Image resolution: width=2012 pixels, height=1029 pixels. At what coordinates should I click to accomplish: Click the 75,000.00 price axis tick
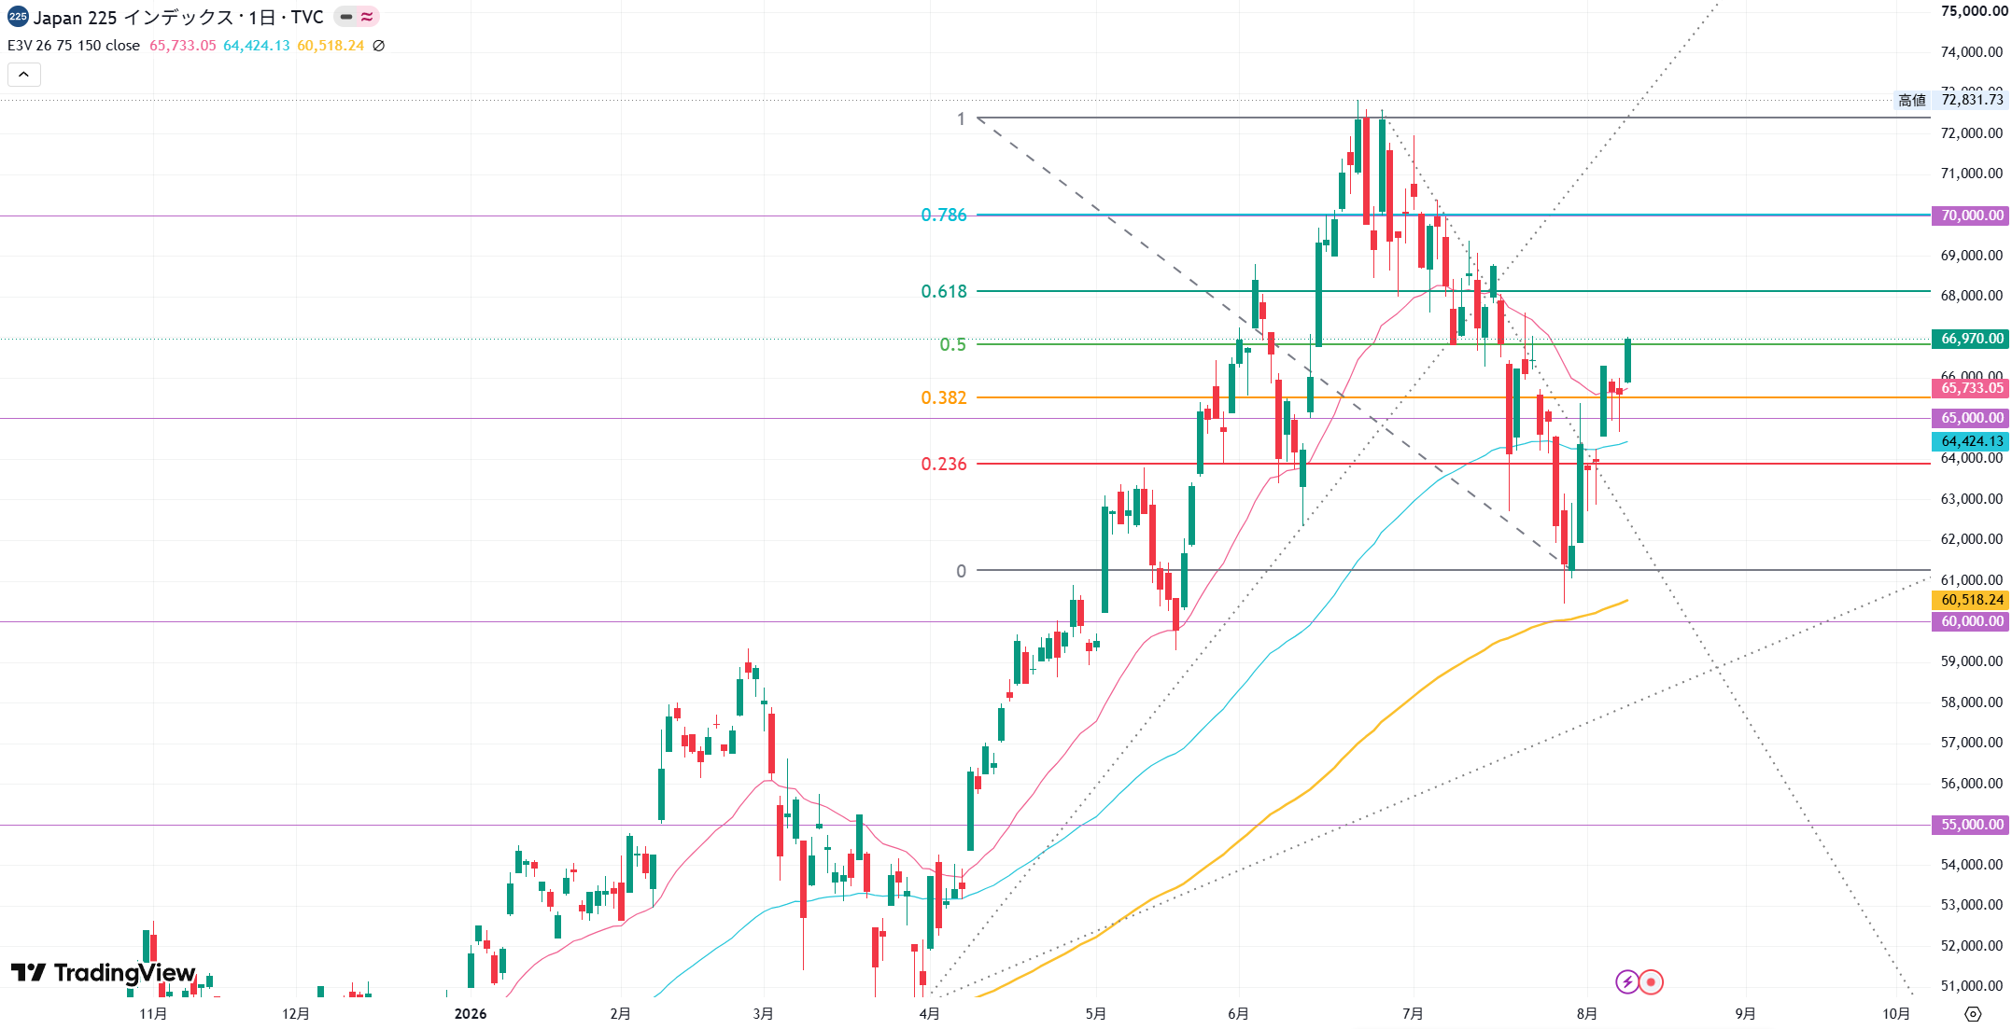point(1972,11)
